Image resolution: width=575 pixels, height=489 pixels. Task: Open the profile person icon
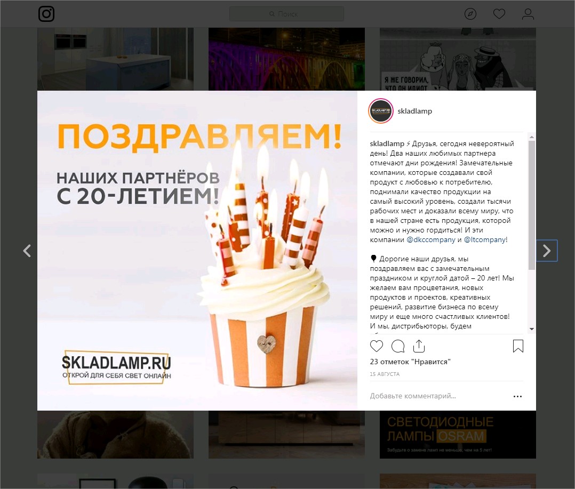click(528, 14)
